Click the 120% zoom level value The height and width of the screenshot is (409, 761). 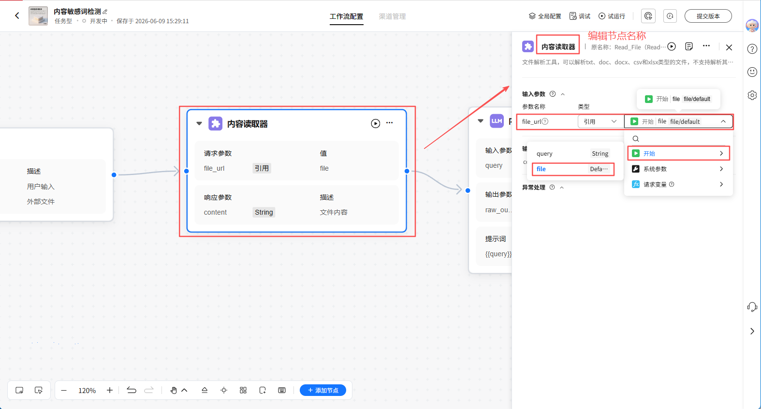tap(87, 391)
